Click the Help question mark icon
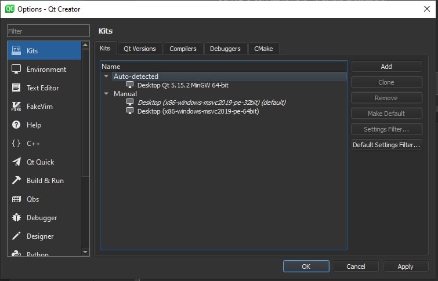This screenshot has width=438, height=281. [x=16, y=125]
